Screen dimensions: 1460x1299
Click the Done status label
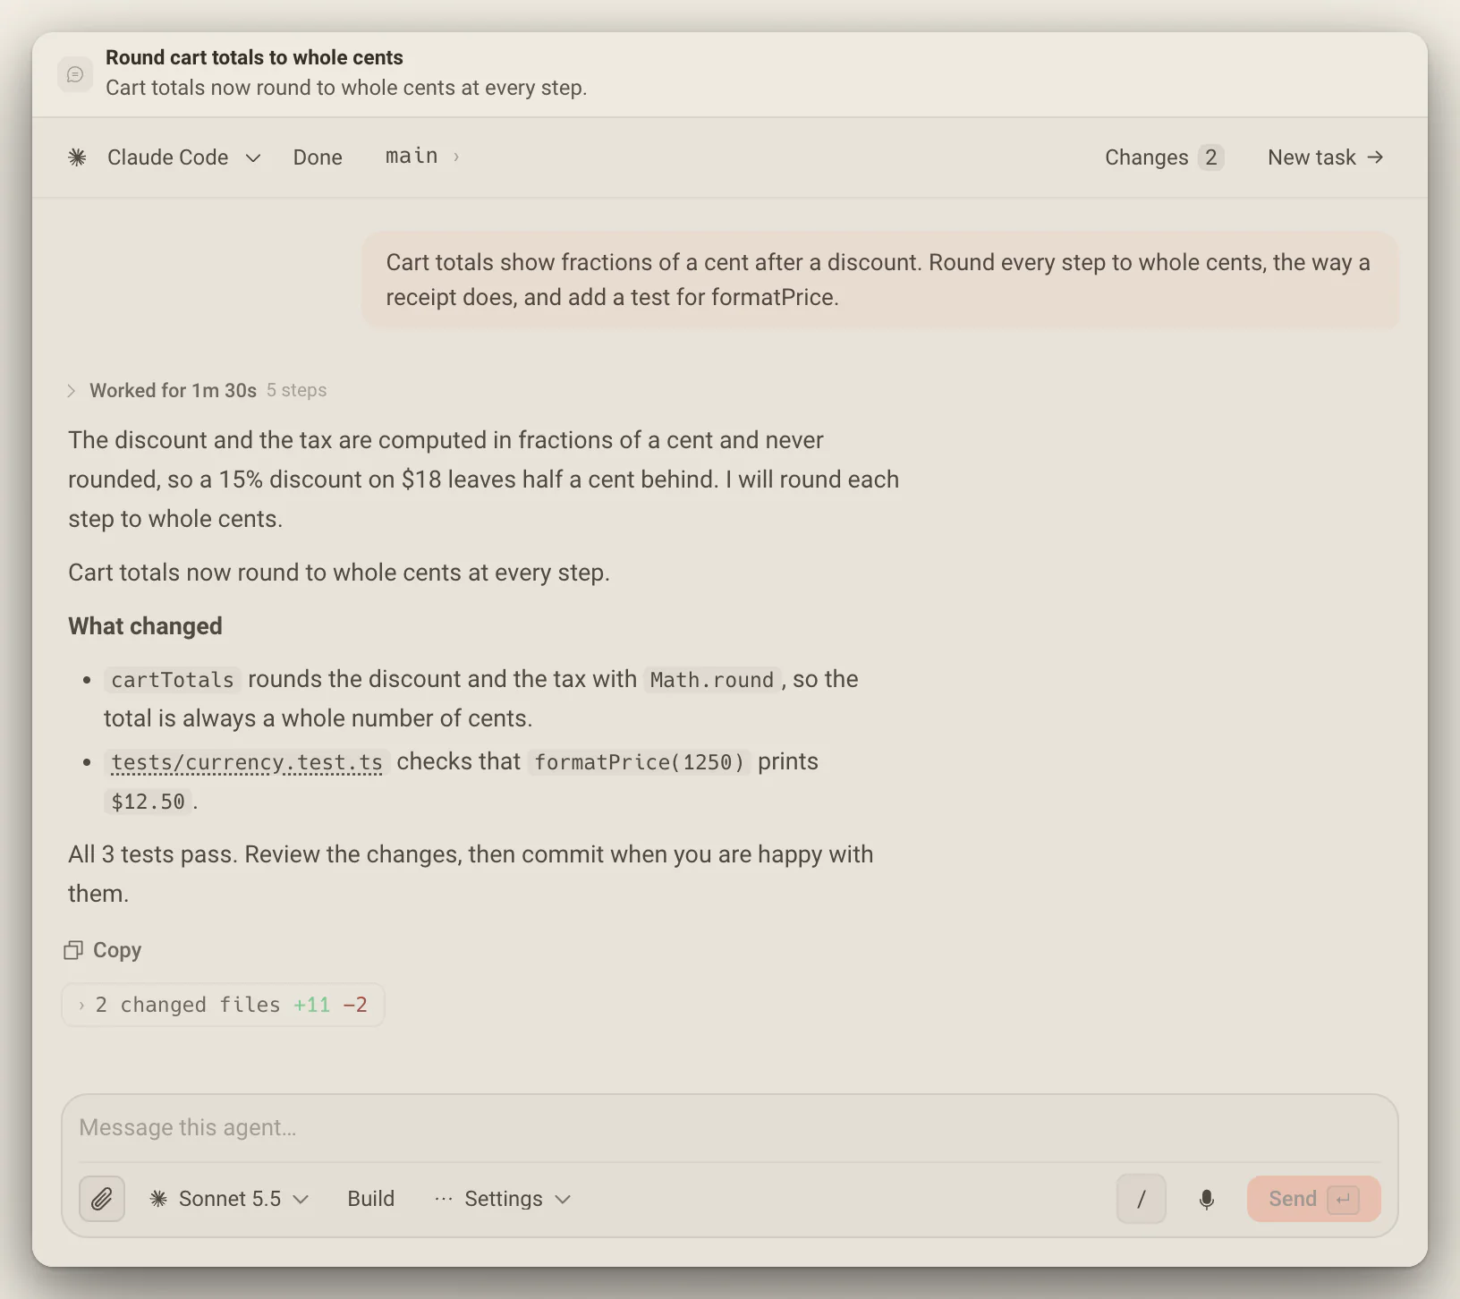pyautogui.click(x=318, y=157)
